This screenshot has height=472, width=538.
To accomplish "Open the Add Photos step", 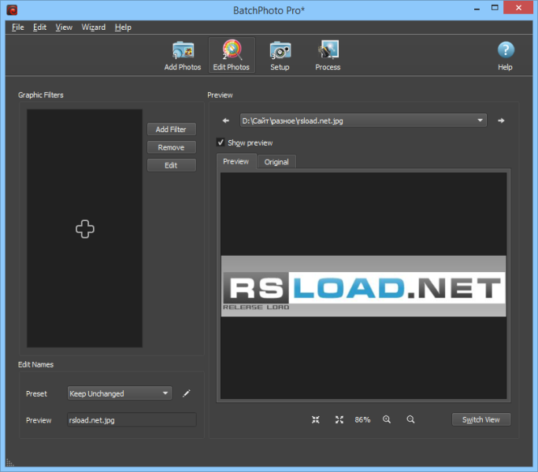I will [183, 56].
